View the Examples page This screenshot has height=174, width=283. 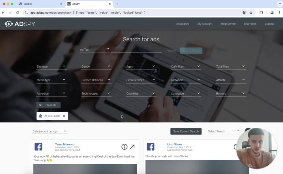[x=250, y=24]
